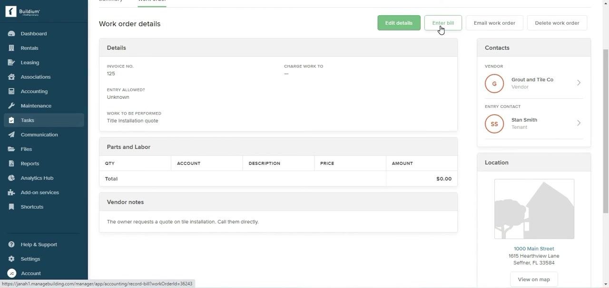This screenshot has width=609, height=288.
Task: Click the Dashboard gauge icon
Action: click(x=11, y=34)
